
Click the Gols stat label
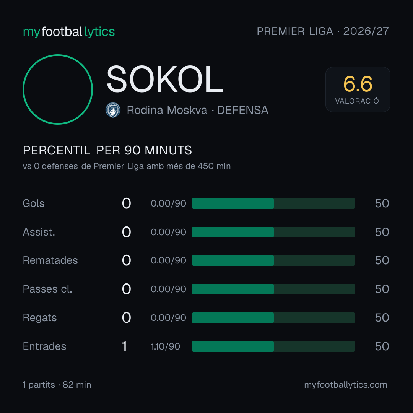33,203
